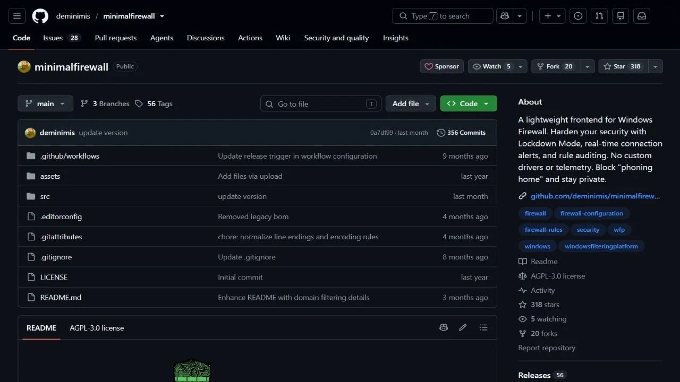Screen dimensions: 680x382
Task: Open the Issues tab
Action: click(x=62, y=38)
